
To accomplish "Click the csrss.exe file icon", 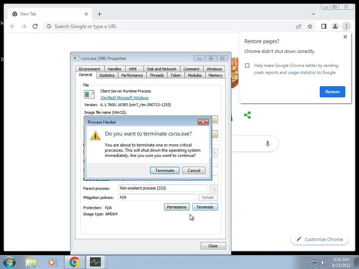I will [x=89, y=95].
